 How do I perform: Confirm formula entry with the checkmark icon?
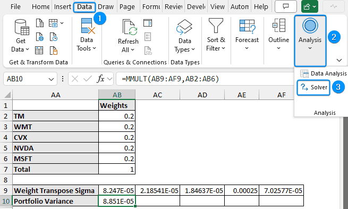point(88,79)
